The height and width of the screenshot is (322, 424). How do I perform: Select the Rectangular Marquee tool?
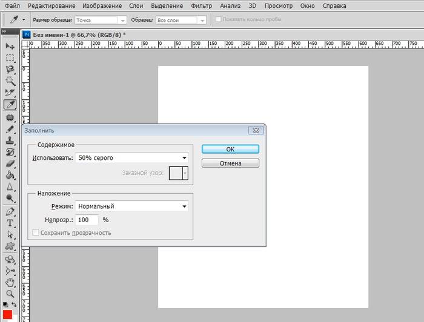(10, 58)
